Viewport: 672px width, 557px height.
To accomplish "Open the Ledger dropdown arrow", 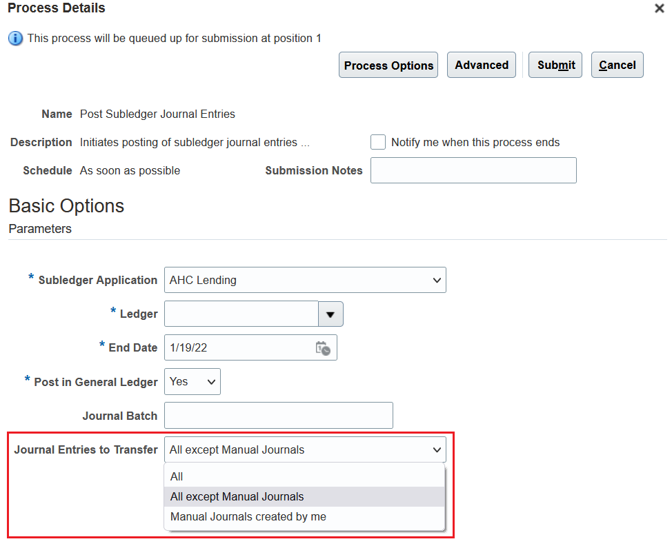I will (x=330, y=314).
